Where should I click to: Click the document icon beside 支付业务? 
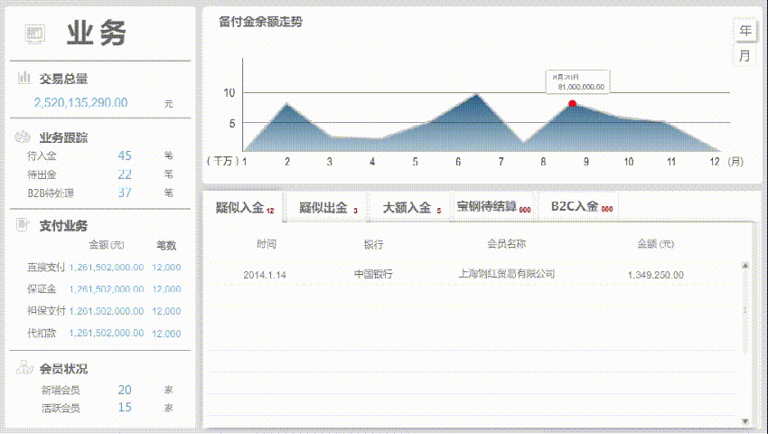[24, 224]
